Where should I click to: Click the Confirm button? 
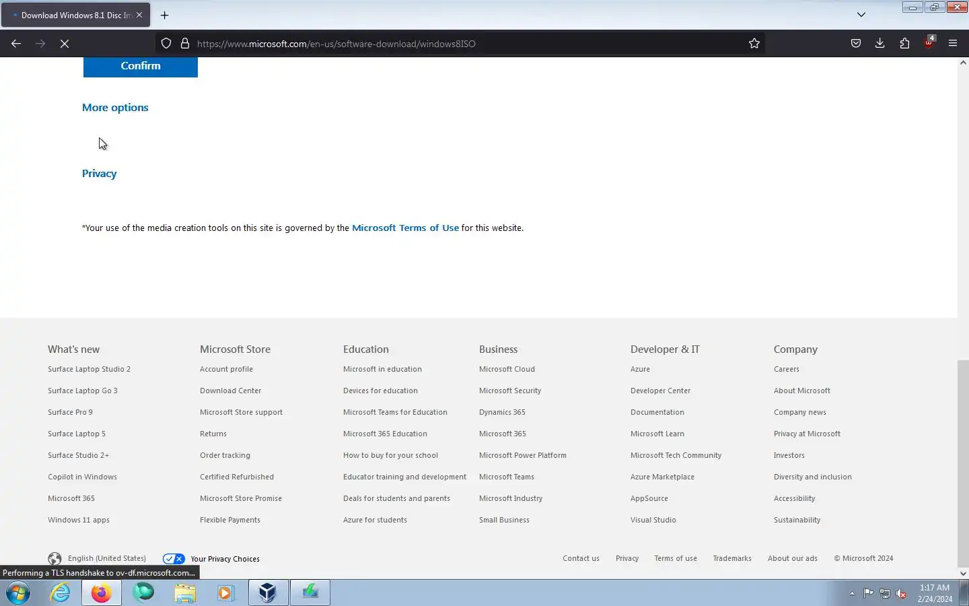coord(141,66)
